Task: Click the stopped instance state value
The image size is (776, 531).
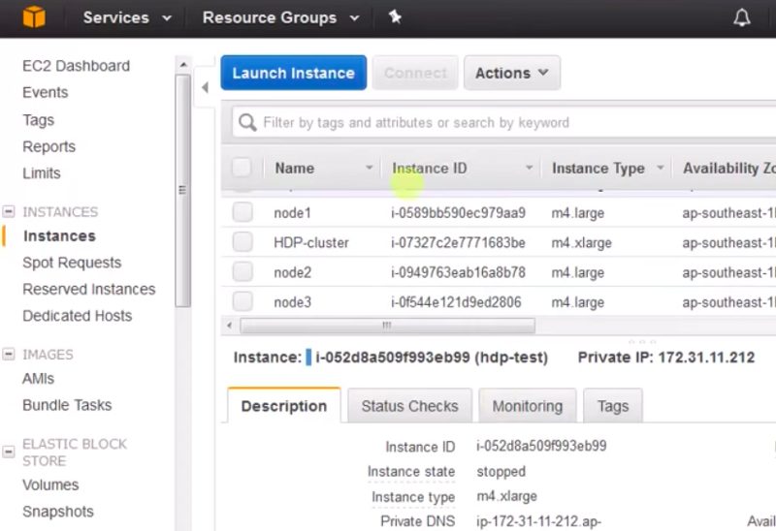Action: 501,471
